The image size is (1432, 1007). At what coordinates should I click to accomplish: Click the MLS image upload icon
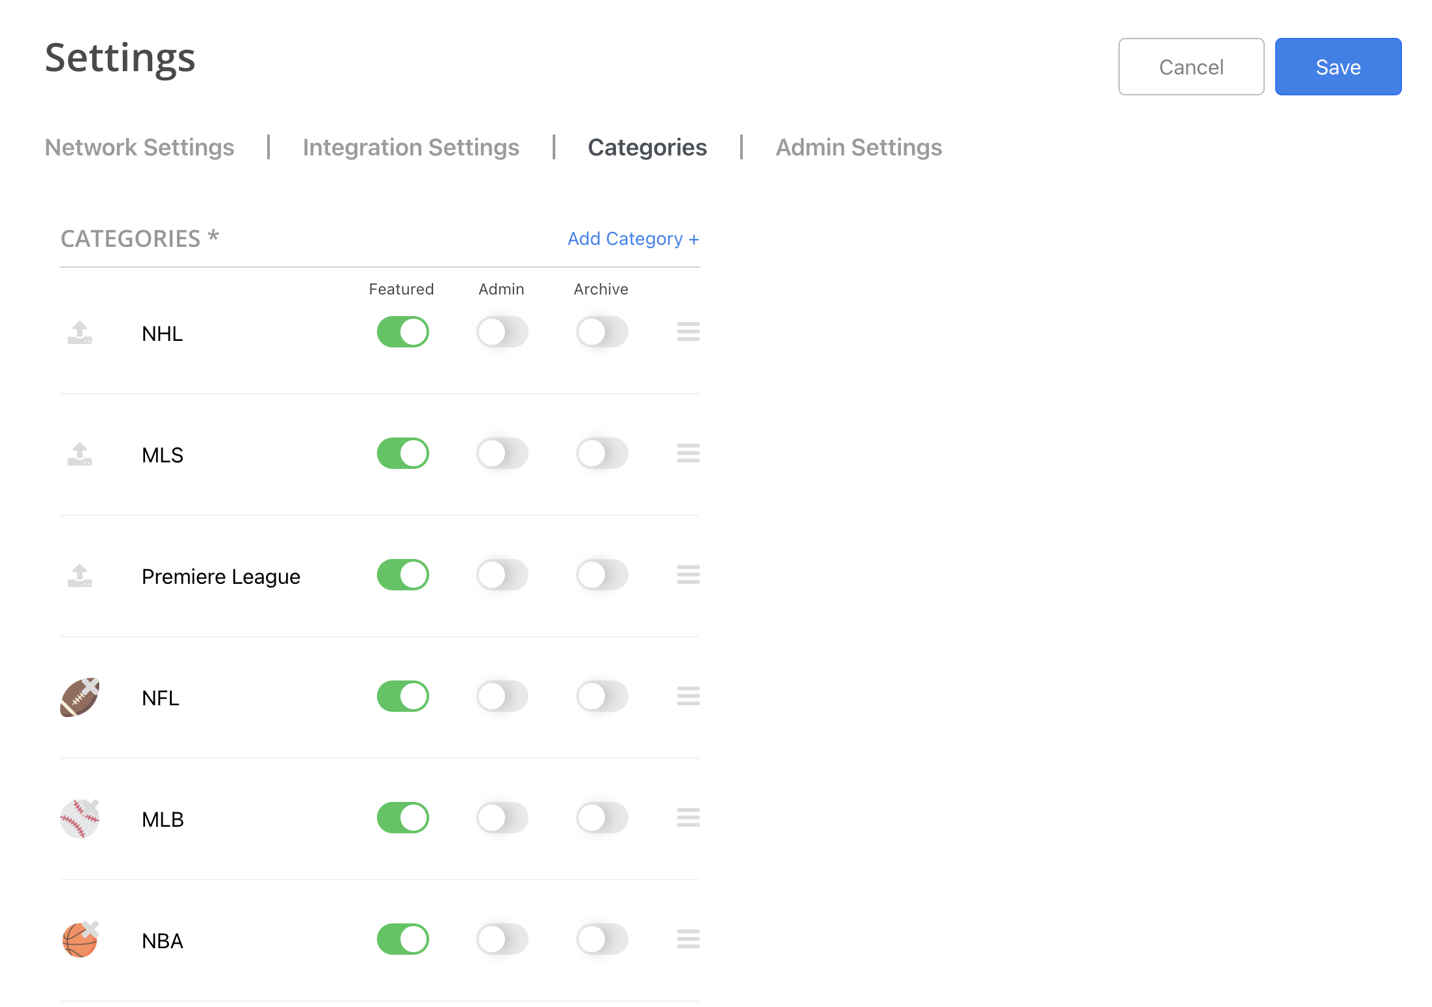tap(80, 454)
